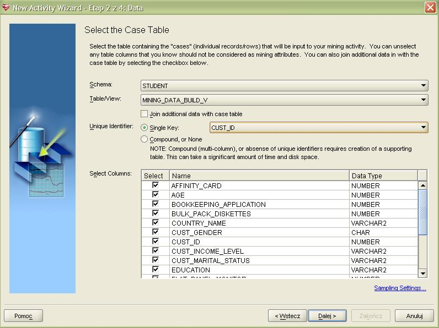Click the CHAR data type cell

click(x=383, y=232)
